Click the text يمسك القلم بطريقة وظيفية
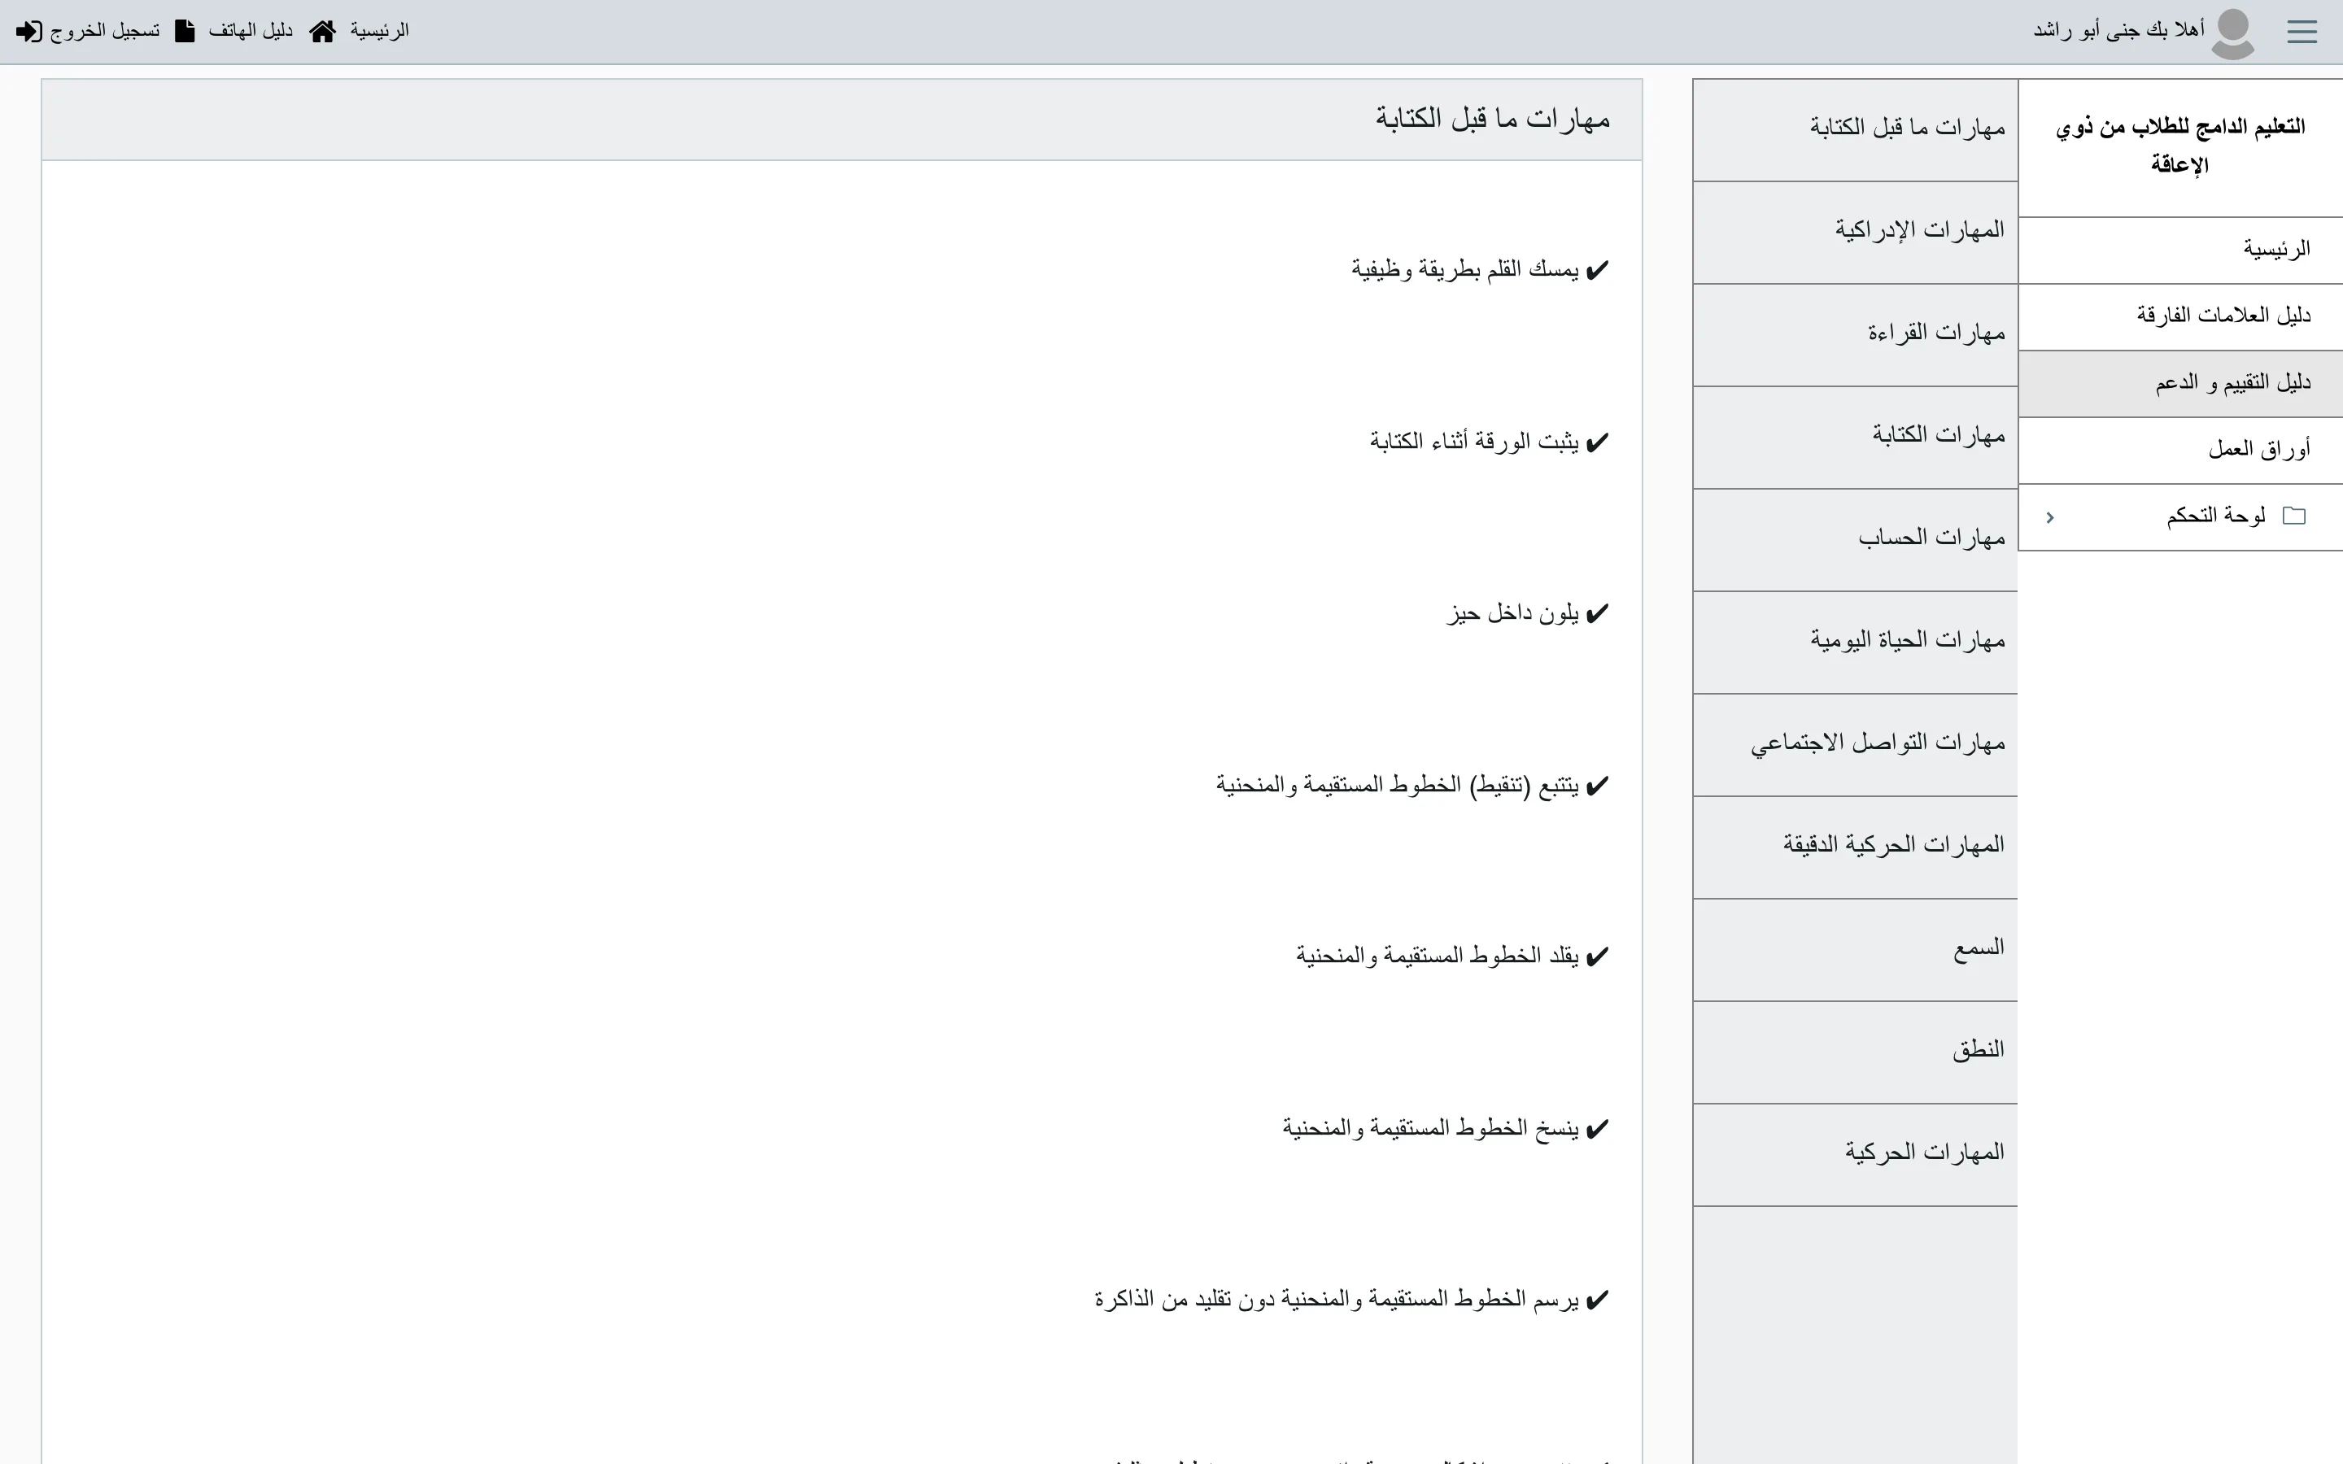The height and width of the screenshot is (1464, 2343). click(1465, 269)
